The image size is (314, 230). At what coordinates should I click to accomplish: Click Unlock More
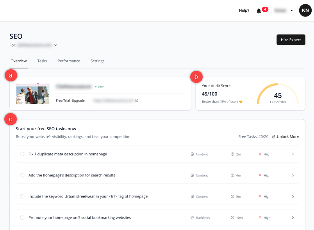[x=287, y=137]
